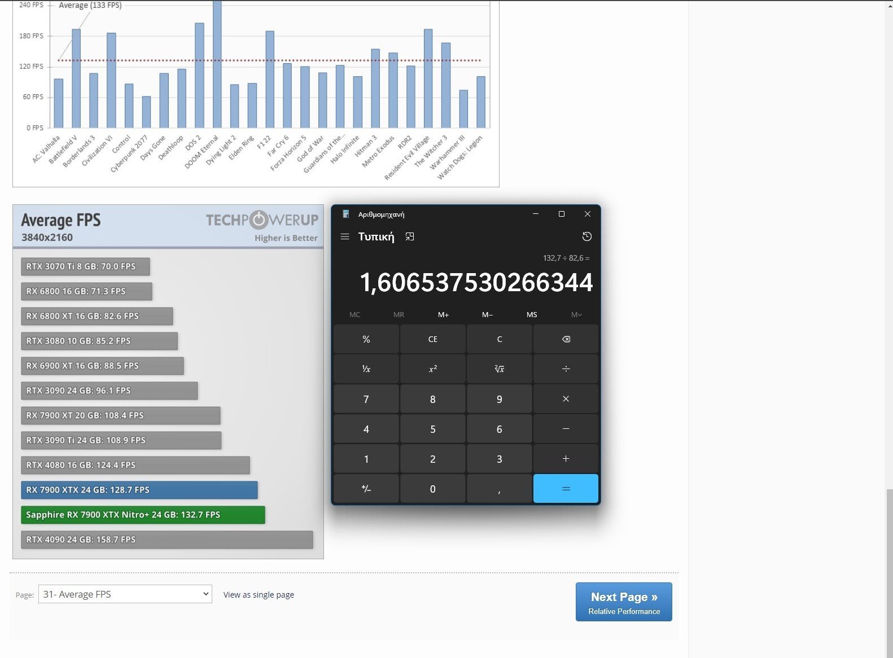Open the calculator history panel
893x658 pixels.
click(x=587, y=237)
